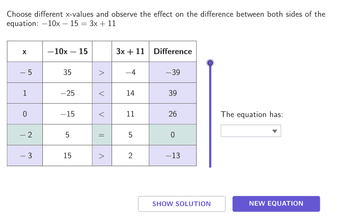Click the SHOW SOLUTION button
Image resolution: width=350 pixels, height=219 pixels.
coord(181,204)
